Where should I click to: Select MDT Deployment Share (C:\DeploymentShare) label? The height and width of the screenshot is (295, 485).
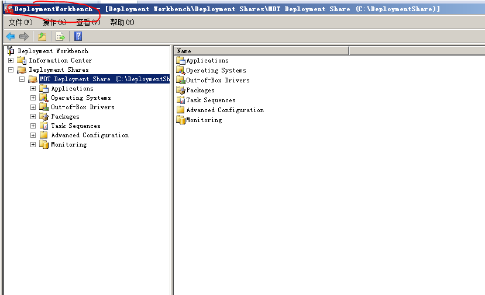[105, 79]
